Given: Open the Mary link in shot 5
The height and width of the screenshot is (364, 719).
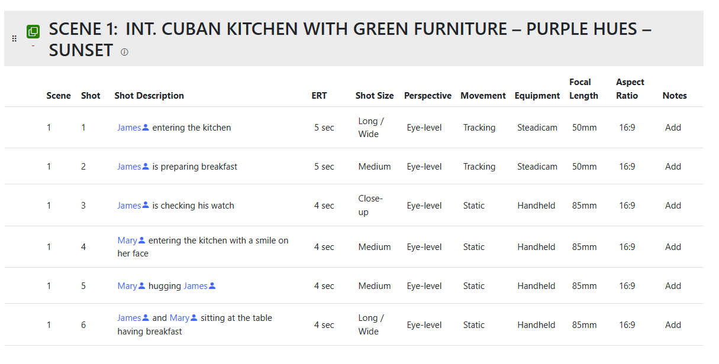Looking at the screenshot, I should coord(127,286).
